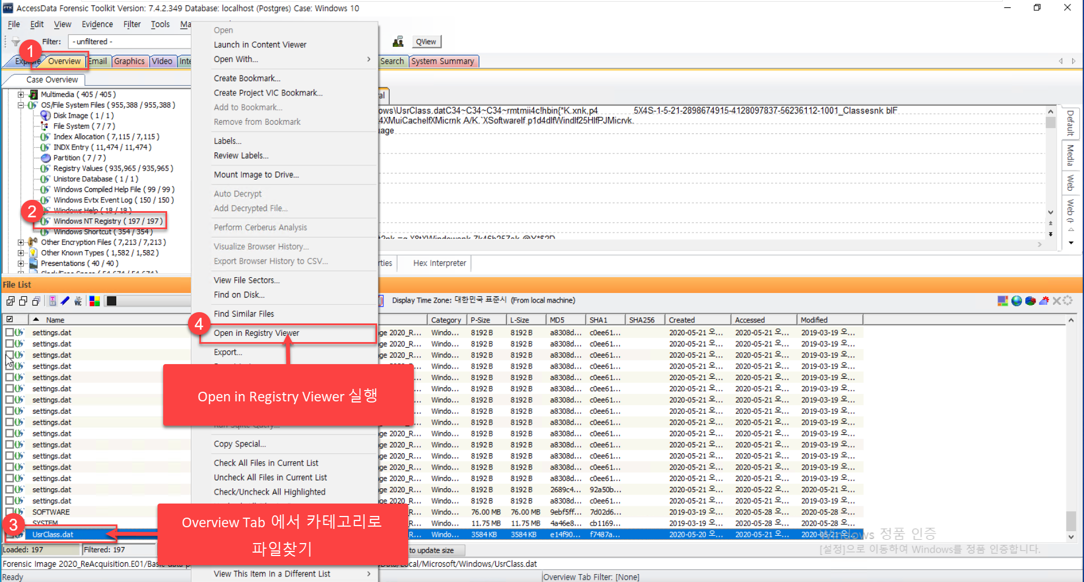Click the Other Encryption Files keys icon

pos(33,242)
